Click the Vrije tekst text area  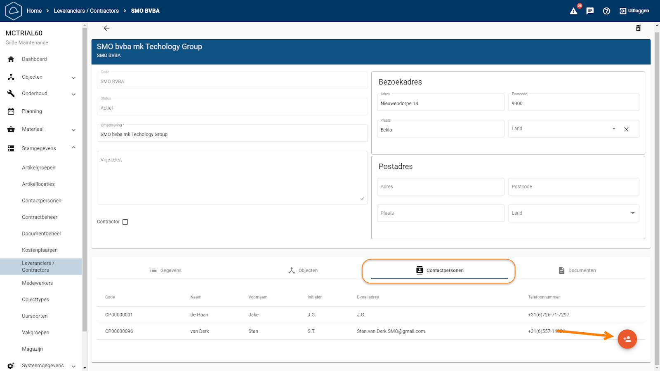[232, 178]
